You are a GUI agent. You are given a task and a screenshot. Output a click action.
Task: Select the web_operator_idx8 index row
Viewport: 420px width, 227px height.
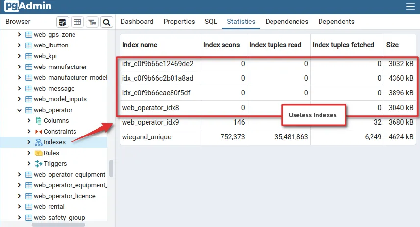[x=268, y=108]
